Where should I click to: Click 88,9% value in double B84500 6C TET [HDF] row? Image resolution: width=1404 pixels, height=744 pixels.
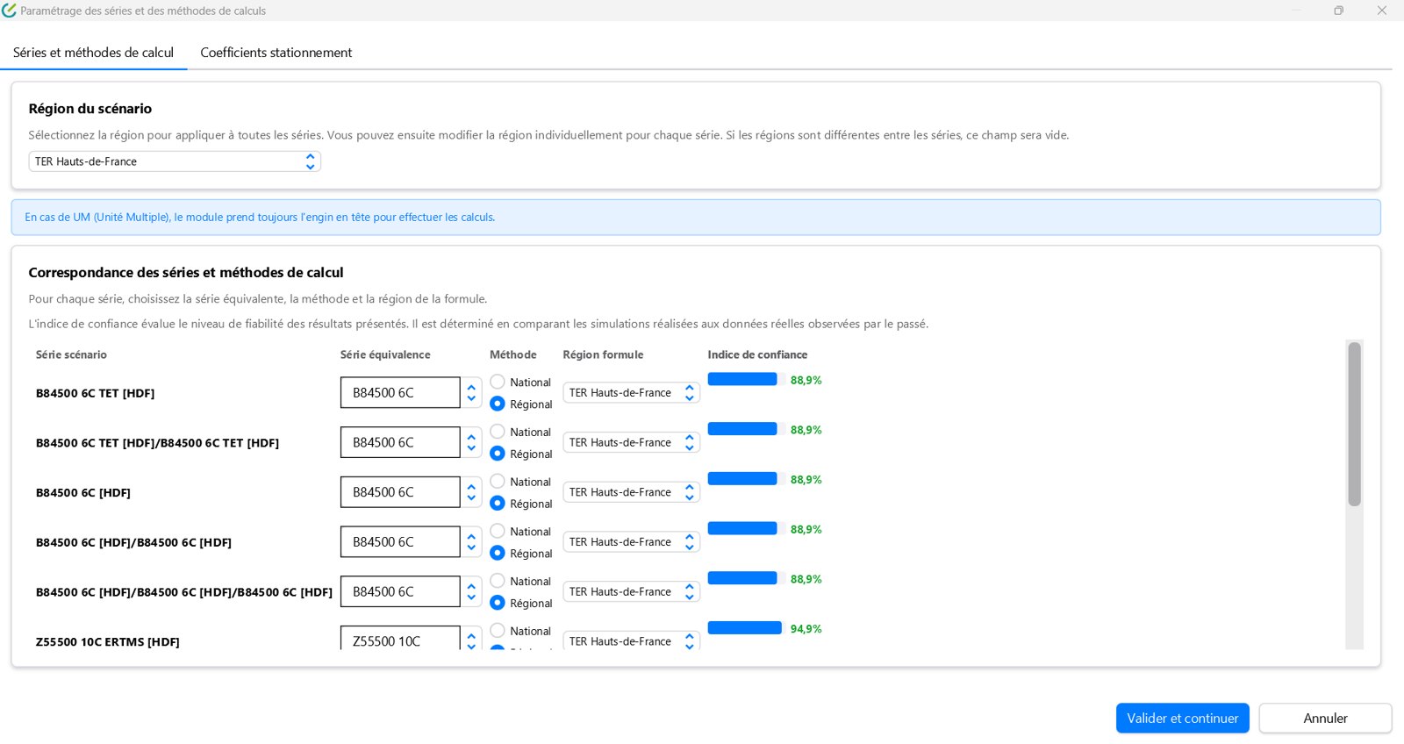point(806,430)
